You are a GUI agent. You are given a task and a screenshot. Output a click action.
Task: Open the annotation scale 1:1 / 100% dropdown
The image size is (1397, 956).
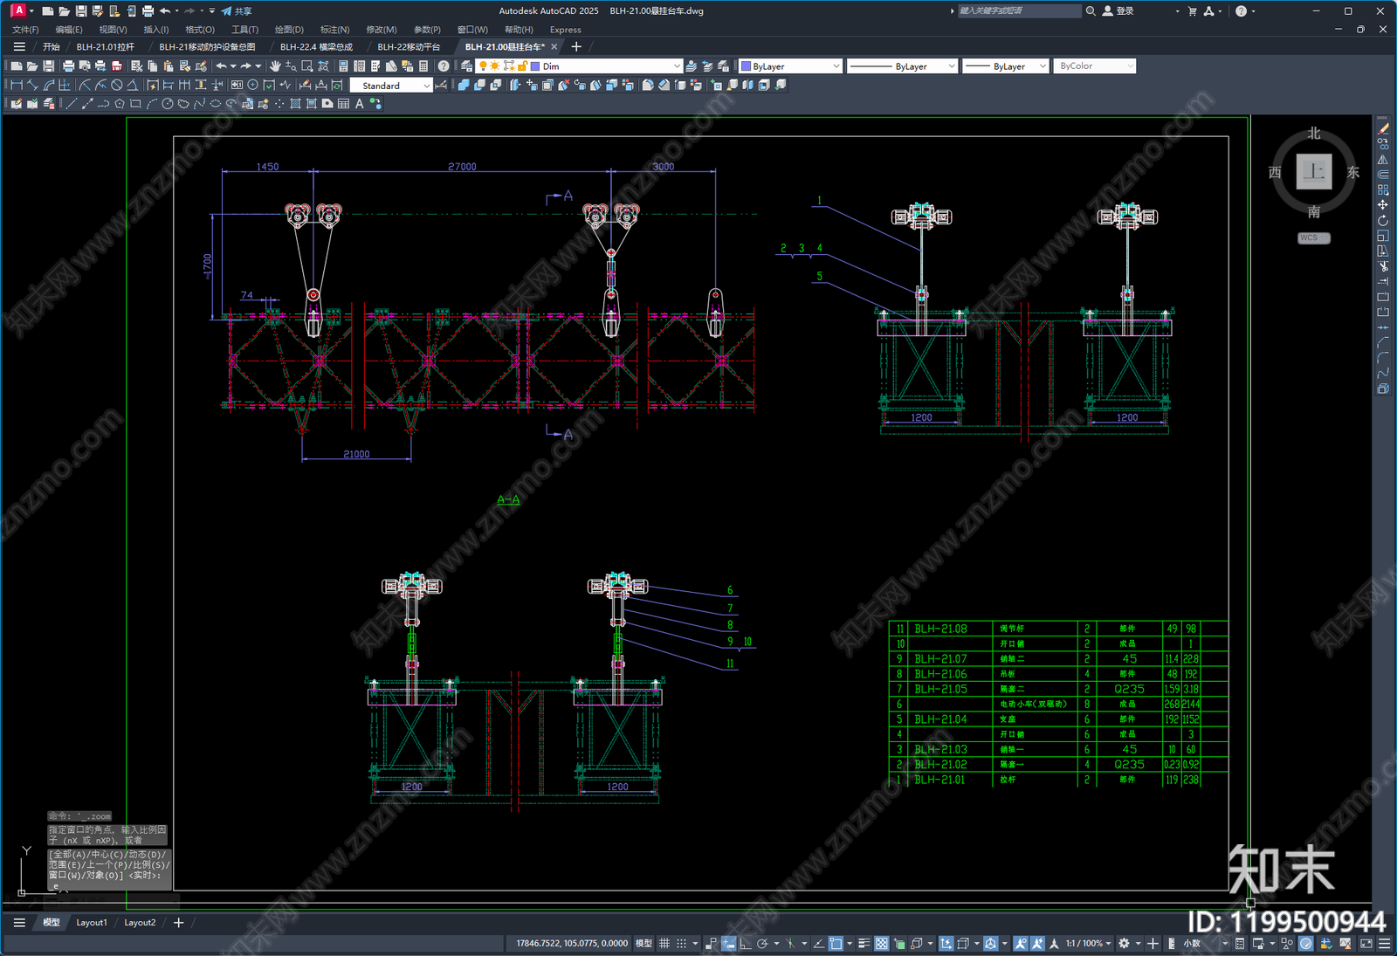tap(1088, 944)
